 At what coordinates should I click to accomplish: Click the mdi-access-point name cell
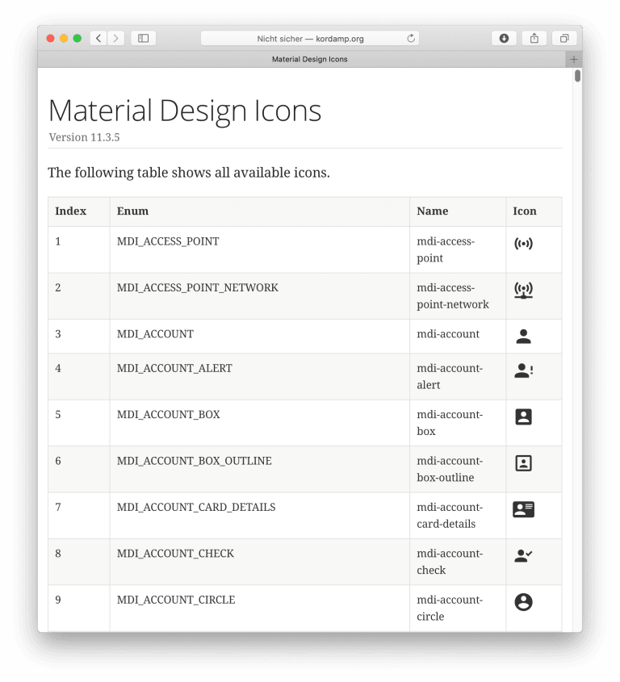tap(458, 249)
